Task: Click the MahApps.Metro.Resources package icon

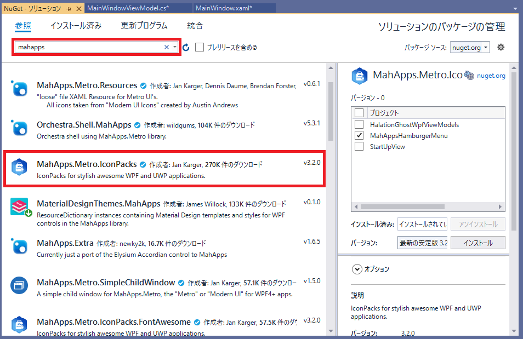Action: coord(19,89)
